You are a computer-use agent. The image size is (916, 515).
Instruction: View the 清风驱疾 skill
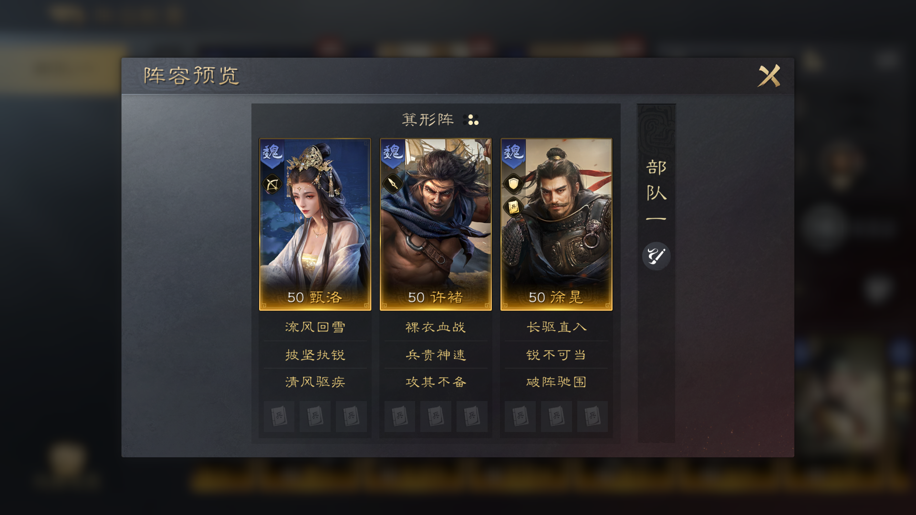click(x=315, y=382)
